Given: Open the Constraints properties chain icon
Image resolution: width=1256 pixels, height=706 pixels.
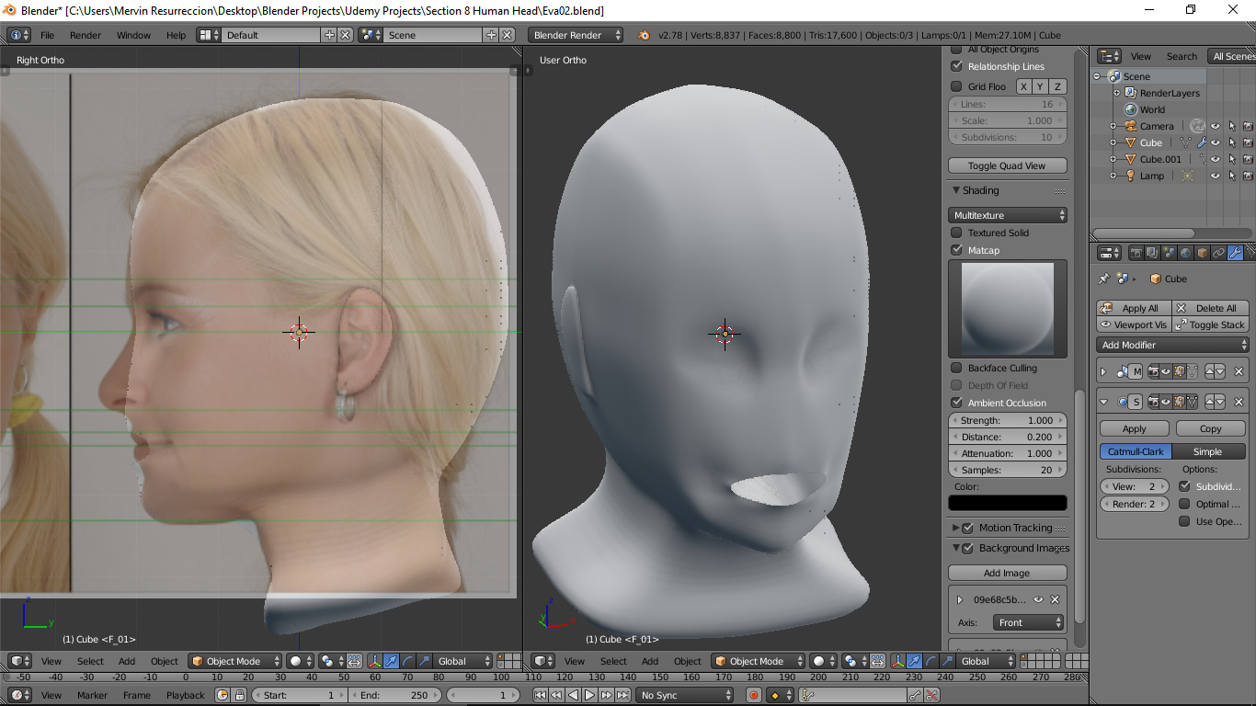Looking at the screenshot, I should pos(1219,253).
